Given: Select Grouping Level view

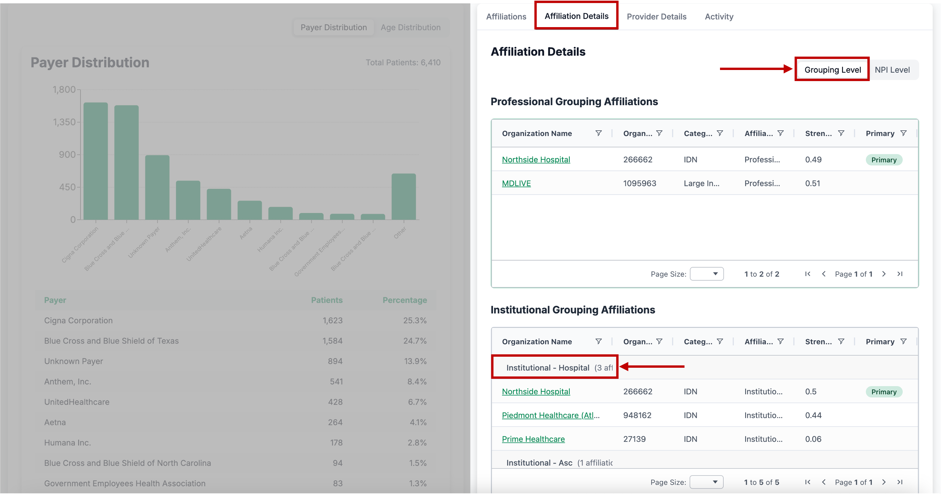Looking at the screenshot, I should 832,70.
